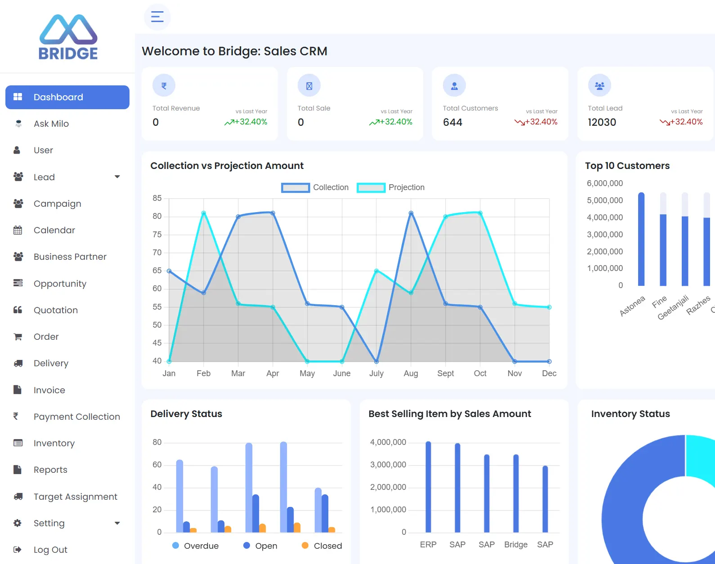The height and width of the screenshot is (564, 715).
Task: Click the Delivery truck icon
Action: point(18,363)
